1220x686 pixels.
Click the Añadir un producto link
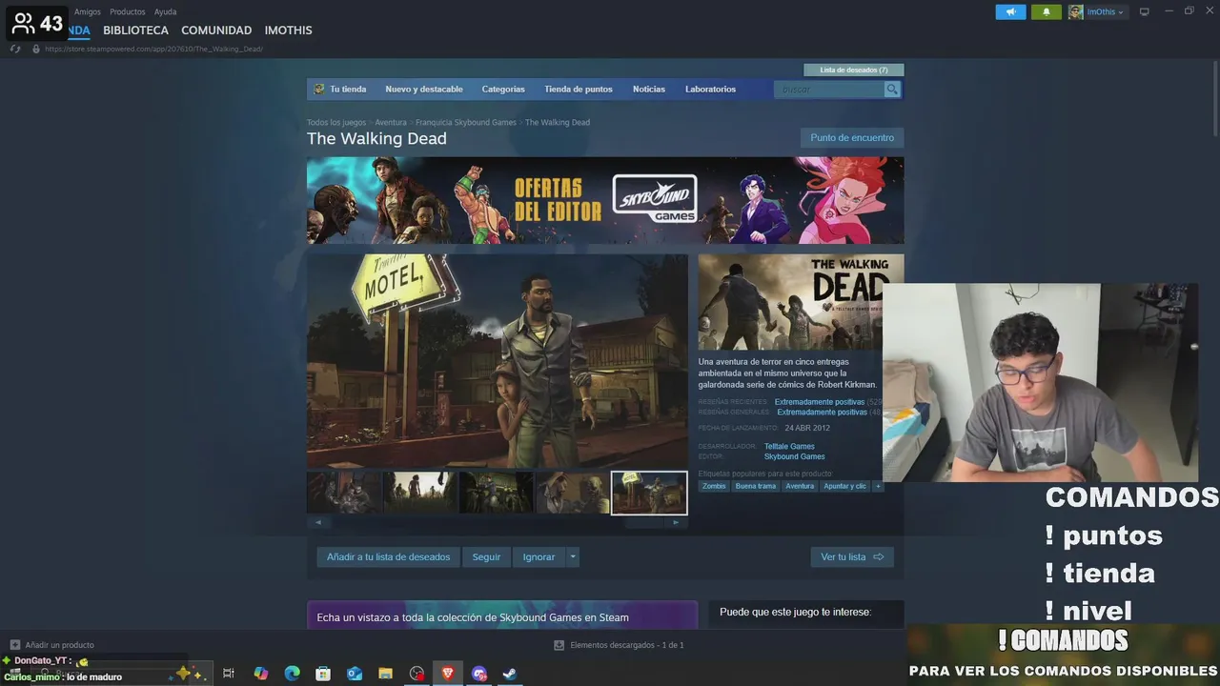point(59,645)
